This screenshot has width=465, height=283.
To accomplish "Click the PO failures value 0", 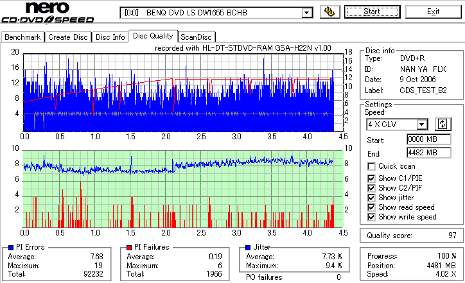I will click(338, 277).
